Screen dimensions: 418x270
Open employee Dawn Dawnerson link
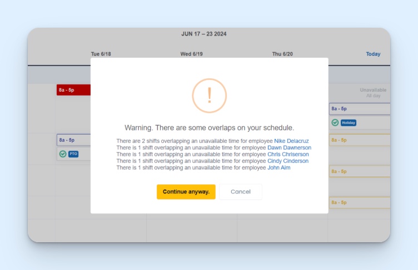pyautogui.click(x=289, y=148)
